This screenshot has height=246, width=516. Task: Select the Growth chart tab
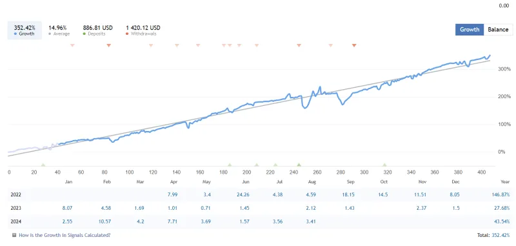tap(470, 30)
